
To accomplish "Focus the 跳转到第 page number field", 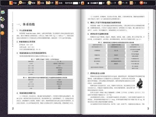I will (x=75, y=3).
